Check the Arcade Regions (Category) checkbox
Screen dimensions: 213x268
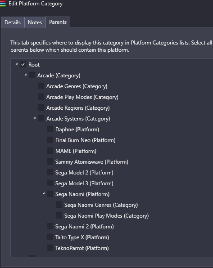coord(41,107)
